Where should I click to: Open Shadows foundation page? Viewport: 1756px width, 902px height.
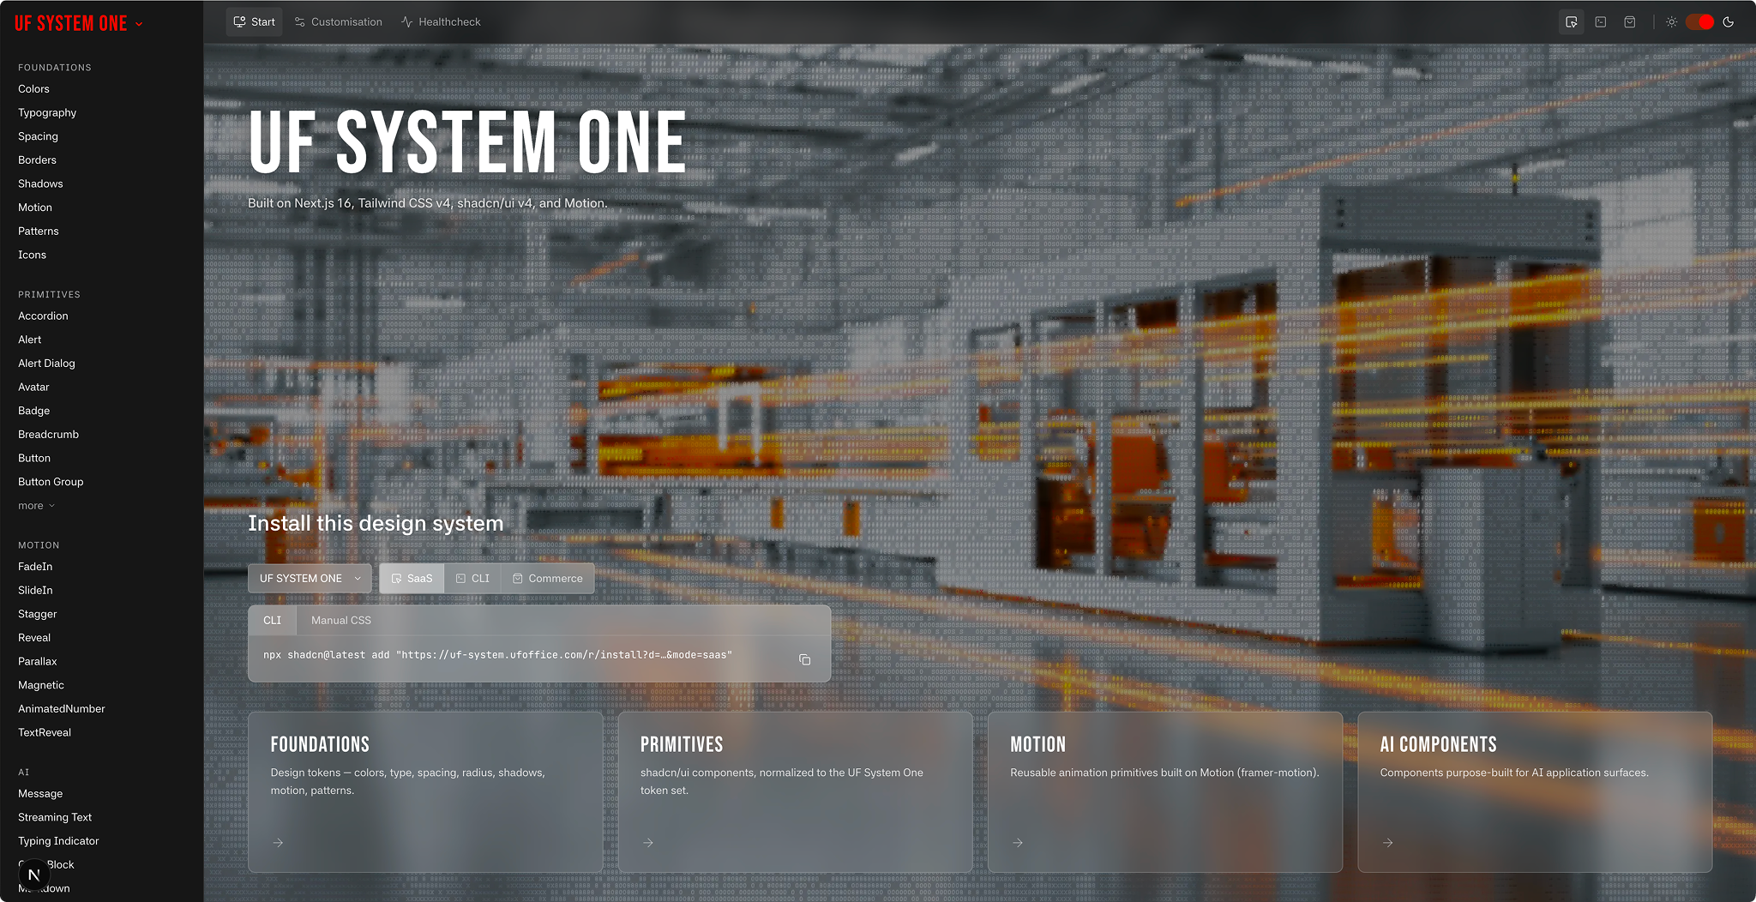[x=40, y=184]
